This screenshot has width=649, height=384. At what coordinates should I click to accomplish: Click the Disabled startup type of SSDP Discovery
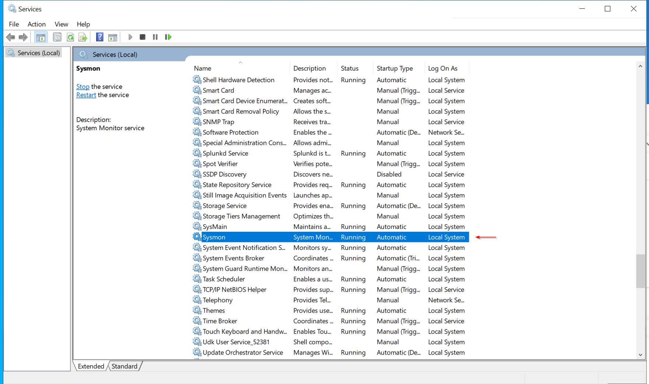tap(389, 174)
